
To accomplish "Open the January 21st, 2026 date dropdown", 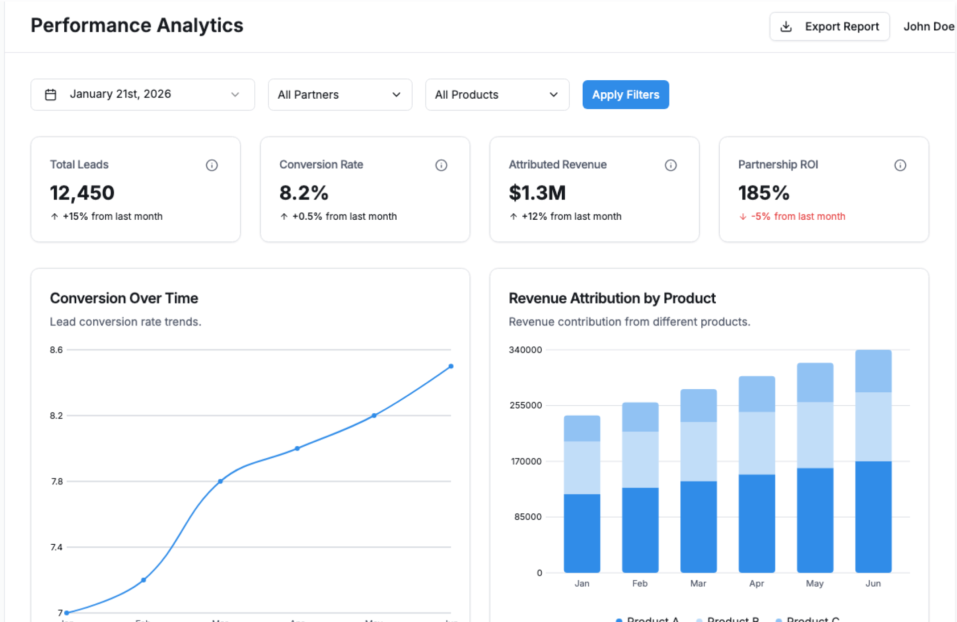I will click(143, 95).
